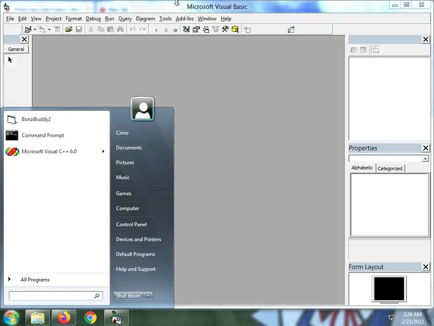
Task: Click the Open Project folder icon
Action: click(69, 29)
